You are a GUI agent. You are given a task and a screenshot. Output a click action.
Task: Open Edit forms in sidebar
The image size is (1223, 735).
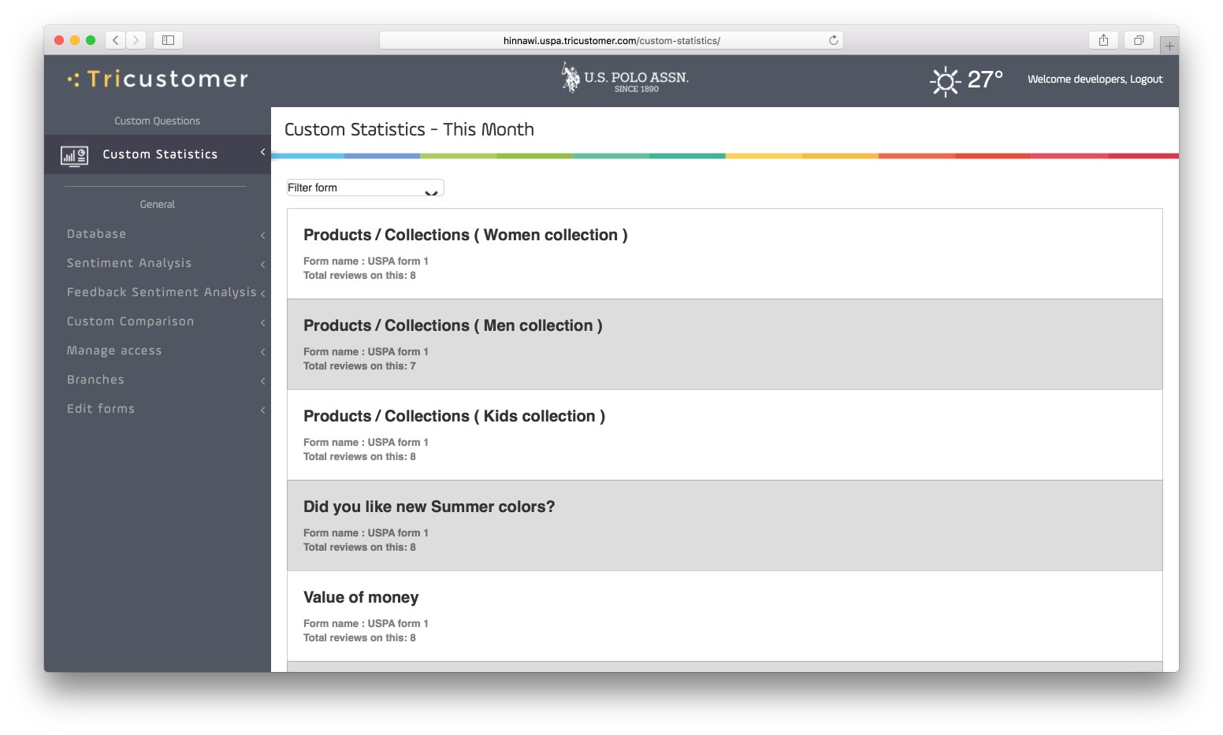[101, 409]
